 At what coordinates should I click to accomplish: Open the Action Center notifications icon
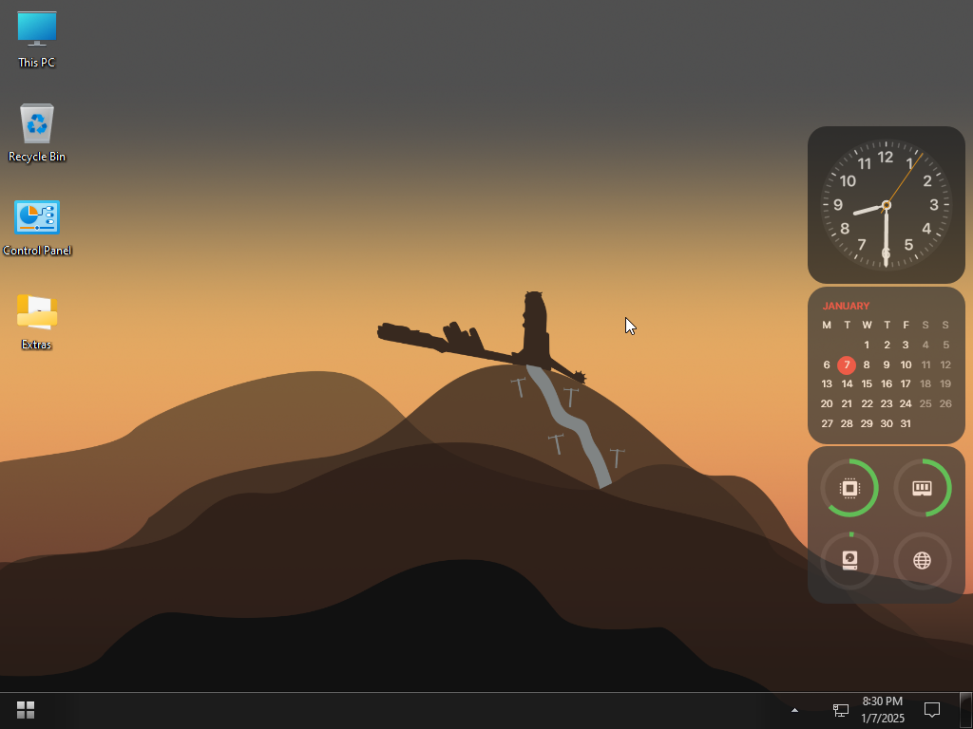point(932,710)
